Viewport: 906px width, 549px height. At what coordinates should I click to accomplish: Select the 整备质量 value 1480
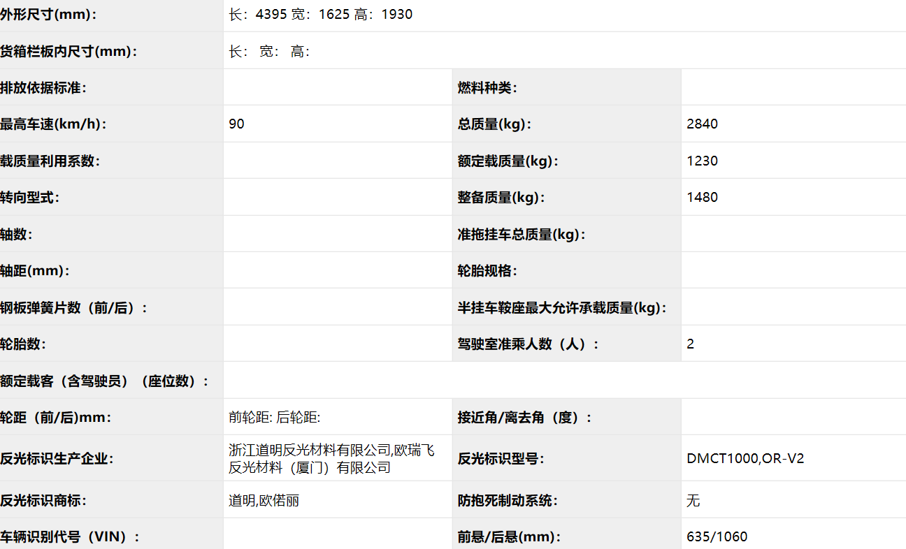703,197
